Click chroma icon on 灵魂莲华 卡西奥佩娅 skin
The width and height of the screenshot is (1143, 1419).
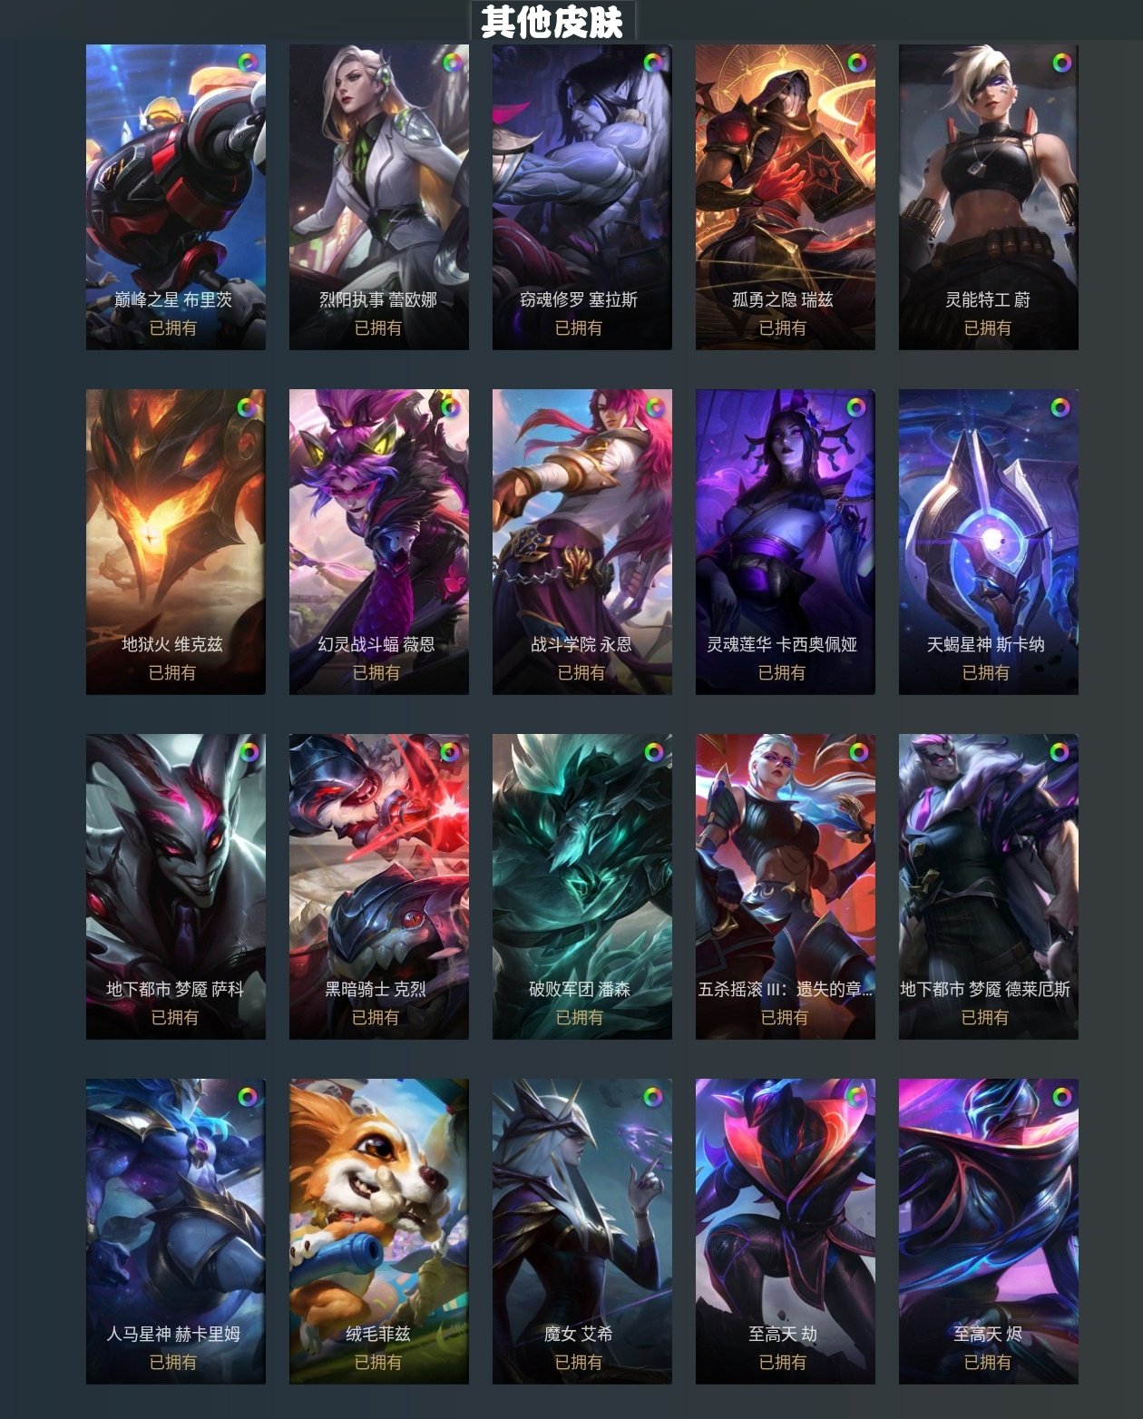(856, 408)
